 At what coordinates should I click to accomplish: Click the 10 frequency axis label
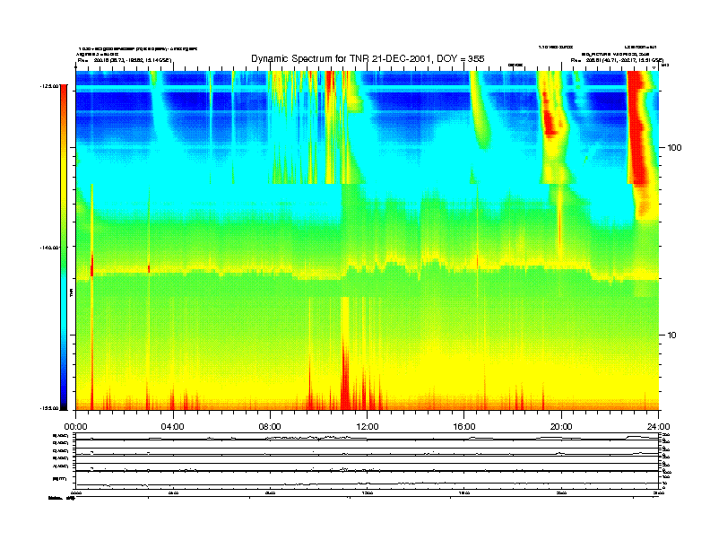(672, 335)
